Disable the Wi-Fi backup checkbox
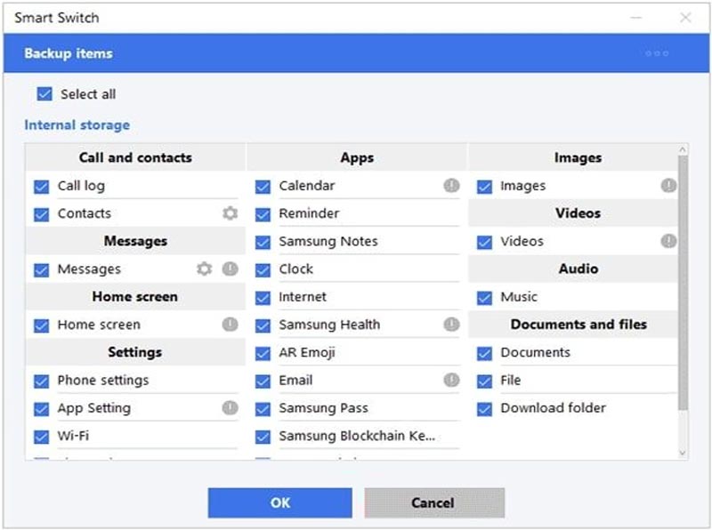 point(40,436)
